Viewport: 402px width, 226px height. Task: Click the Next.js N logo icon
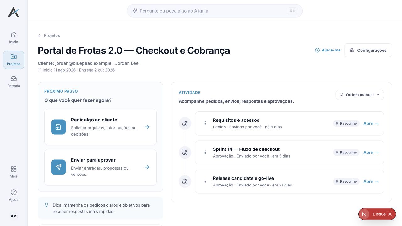(364, 214)
